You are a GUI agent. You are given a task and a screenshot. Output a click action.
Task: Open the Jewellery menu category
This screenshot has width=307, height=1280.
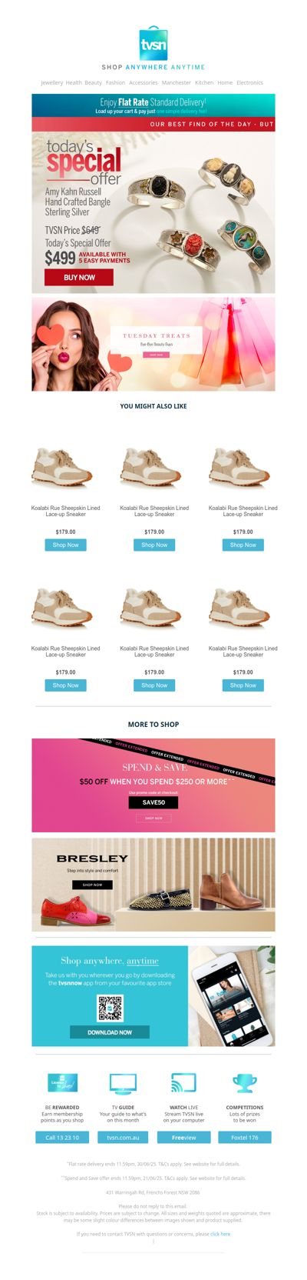coord(52,82)
